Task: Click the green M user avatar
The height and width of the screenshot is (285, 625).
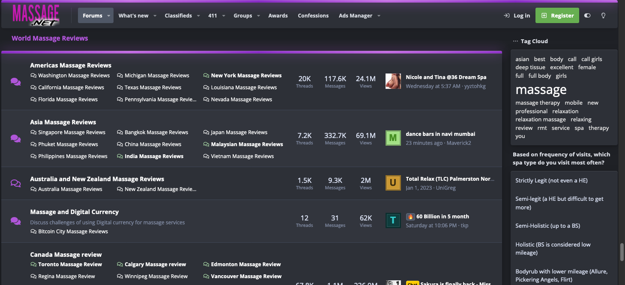Action: [x=393, y=138]
